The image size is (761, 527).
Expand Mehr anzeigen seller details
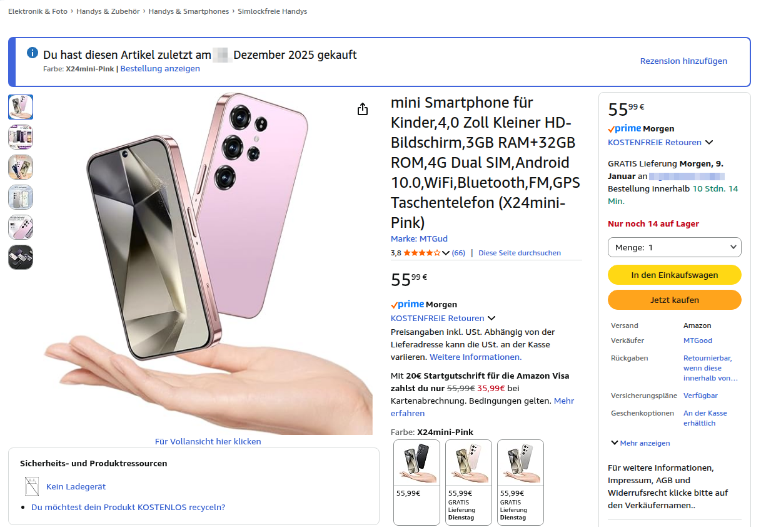click(640, 443)
